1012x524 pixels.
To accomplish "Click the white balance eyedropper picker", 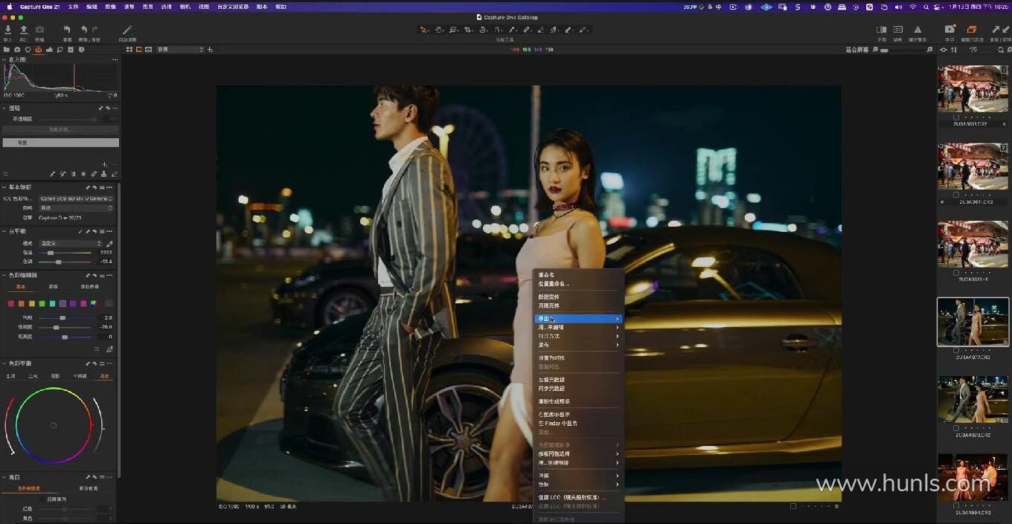I will coord(110,244).
